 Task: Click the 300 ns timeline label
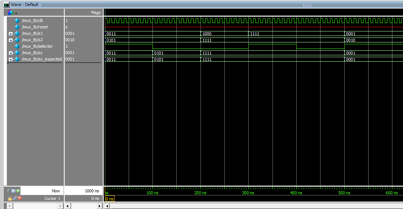tap(248, 193)
